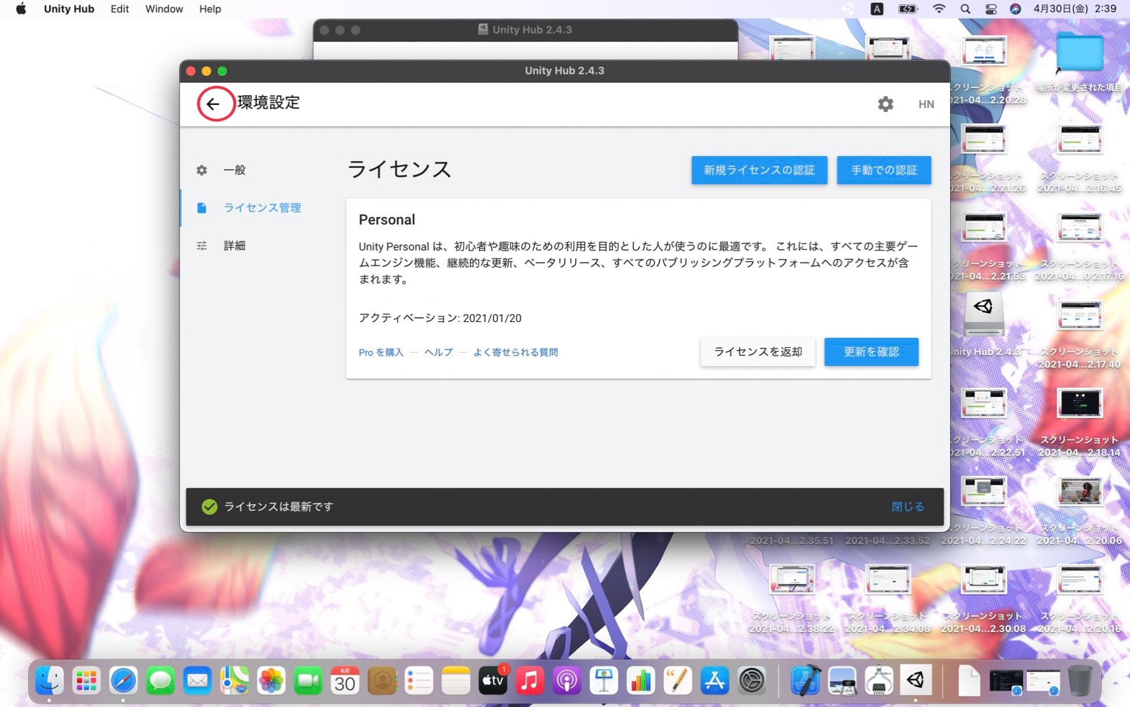Open Photos from the Dock
Viewport: 1130px width, 707px height.
coord(271,680)
